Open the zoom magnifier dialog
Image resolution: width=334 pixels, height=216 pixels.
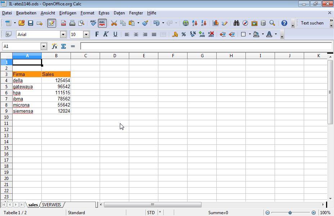click(272, 23)
